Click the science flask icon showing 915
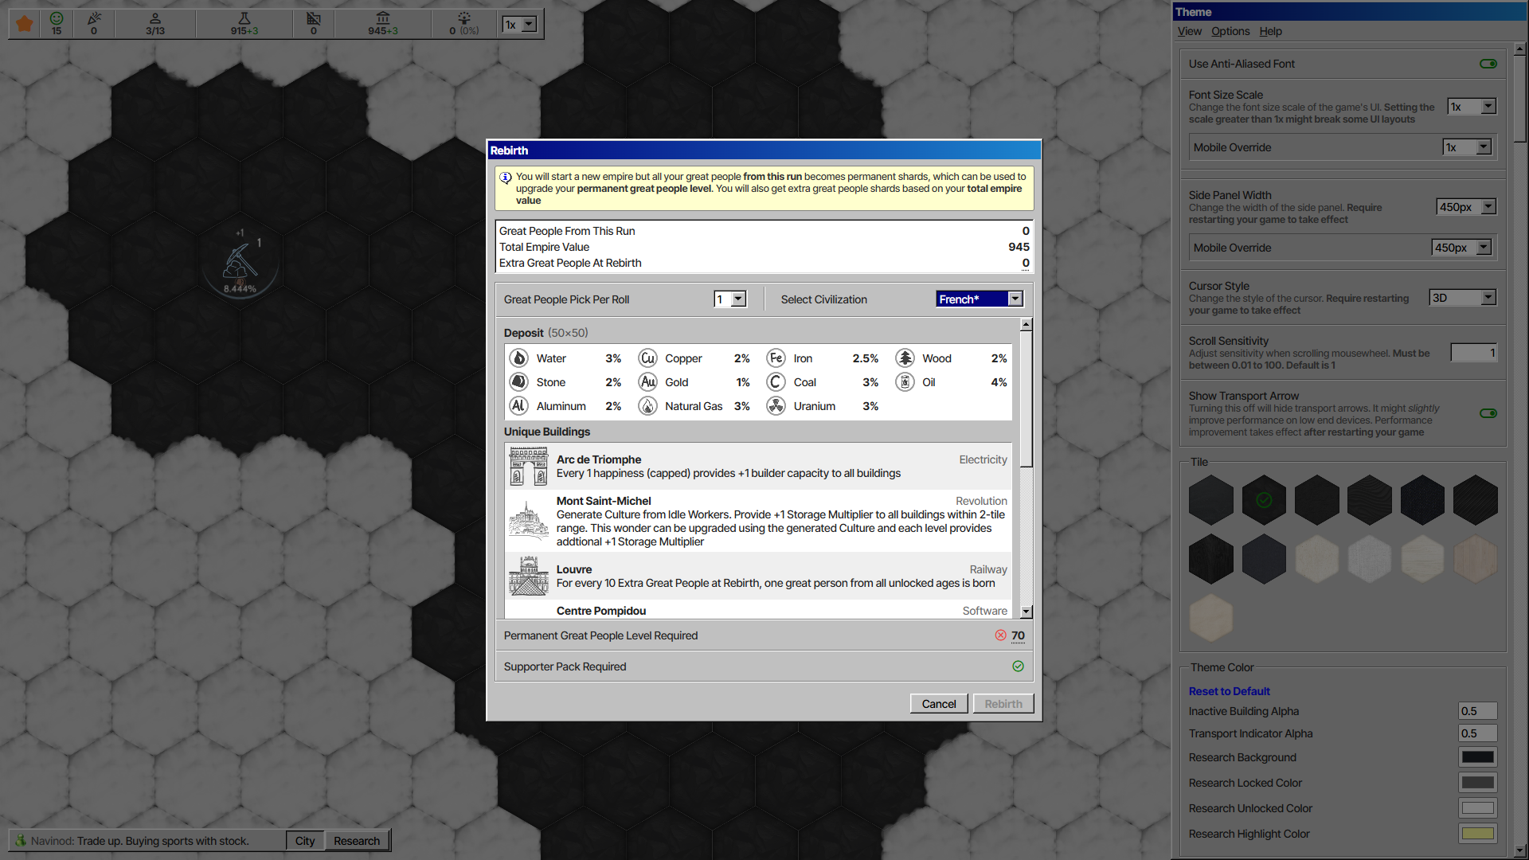 244,18
